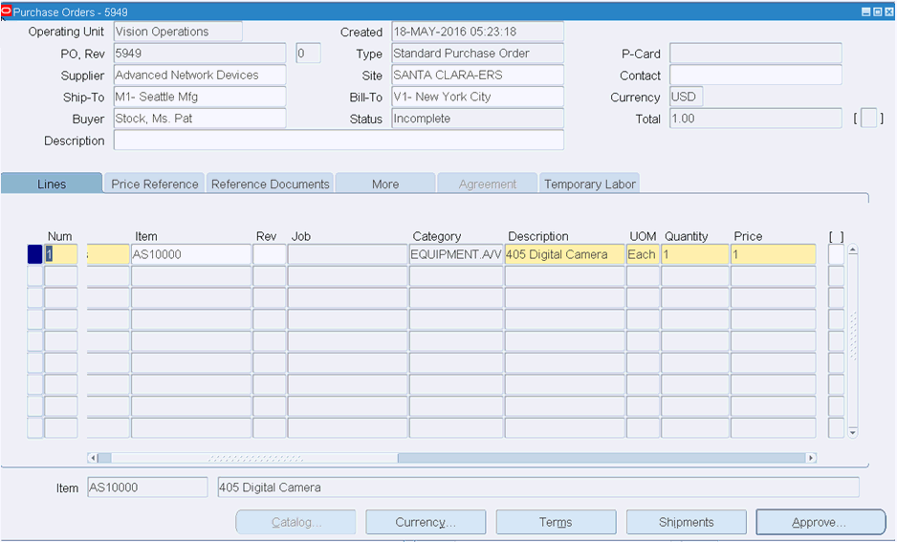Open the Shipments window

[x=686, y=522]
